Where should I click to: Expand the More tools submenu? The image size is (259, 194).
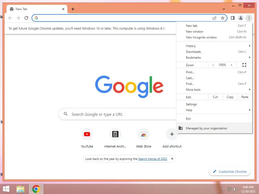[214, 89]
